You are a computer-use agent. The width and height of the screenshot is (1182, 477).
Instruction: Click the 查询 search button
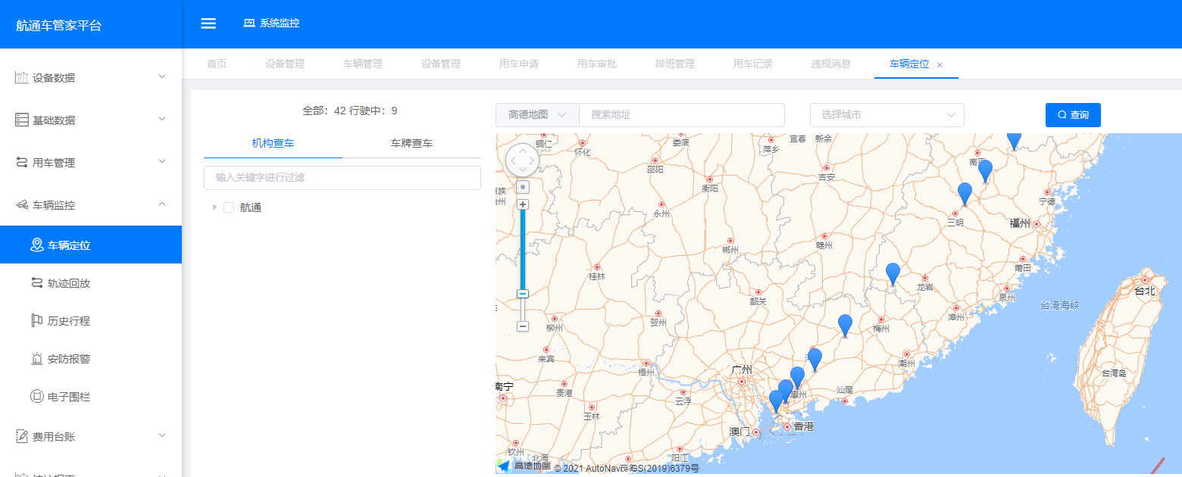tap(1073, 115)
